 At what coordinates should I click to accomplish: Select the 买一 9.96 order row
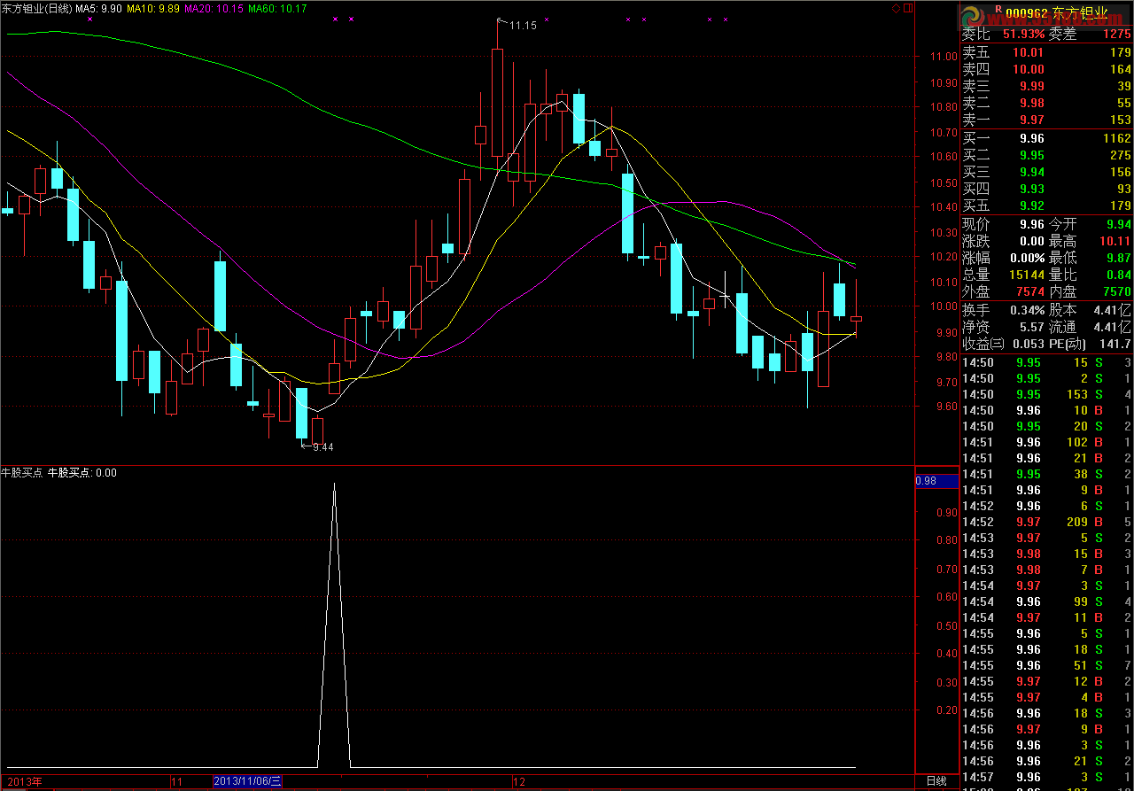coord(1047,138)
